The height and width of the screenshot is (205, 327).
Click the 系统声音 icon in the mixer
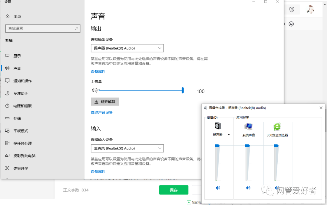point(248,127)
